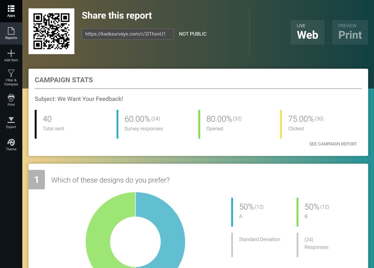Switch to the Print preview view
Image resolution: width=374 pixels, height=268 pixels.
click(x=350, y=32)
